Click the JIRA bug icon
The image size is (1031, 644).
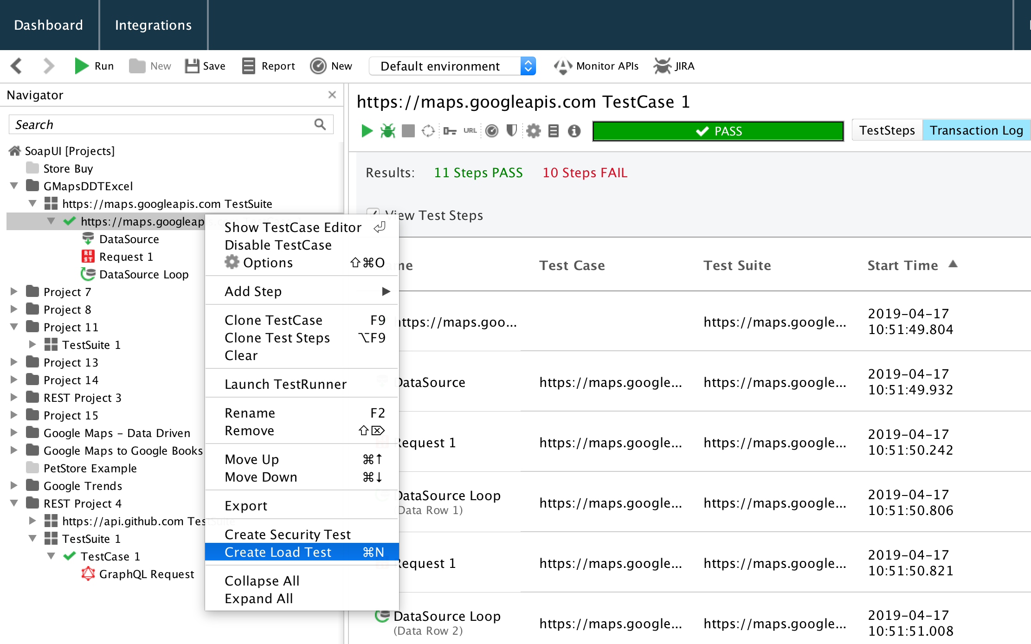tap(663, 66)
